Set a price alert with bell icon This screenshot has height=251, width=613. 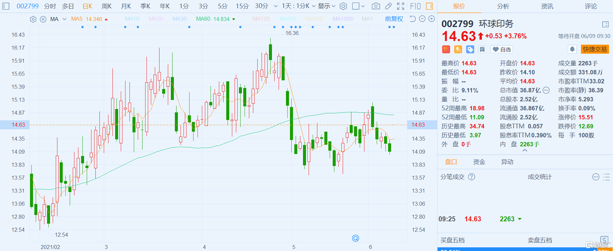(572, 49)
